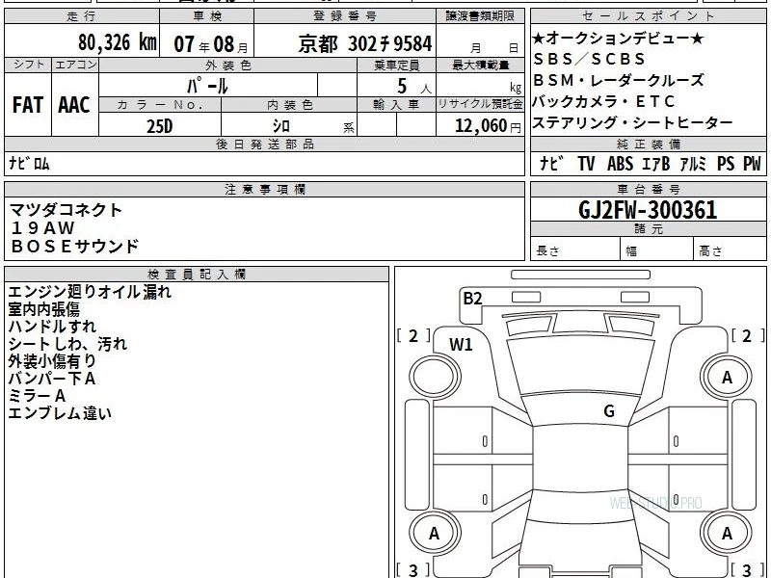Select the 検査員記入欄 section header
Viewport: 771px width, 578px height.
click(197, 275)
